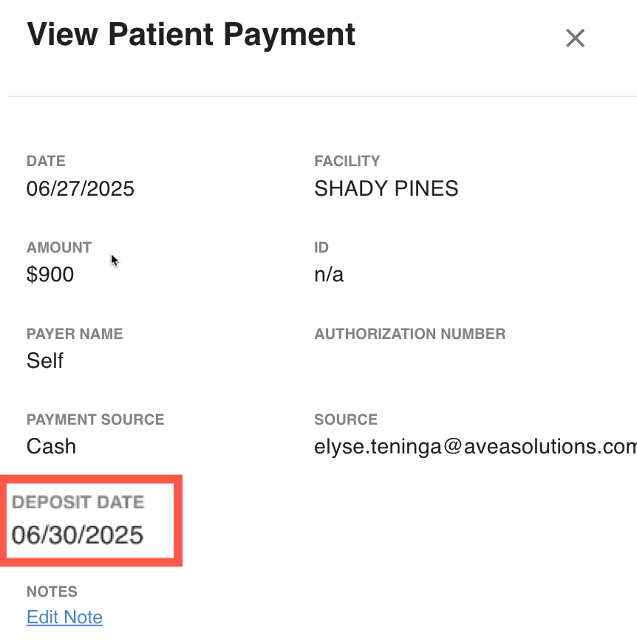This screenshot has width=637, height=644.
Task: Select the payer name Self
Action: coord(45,360)
